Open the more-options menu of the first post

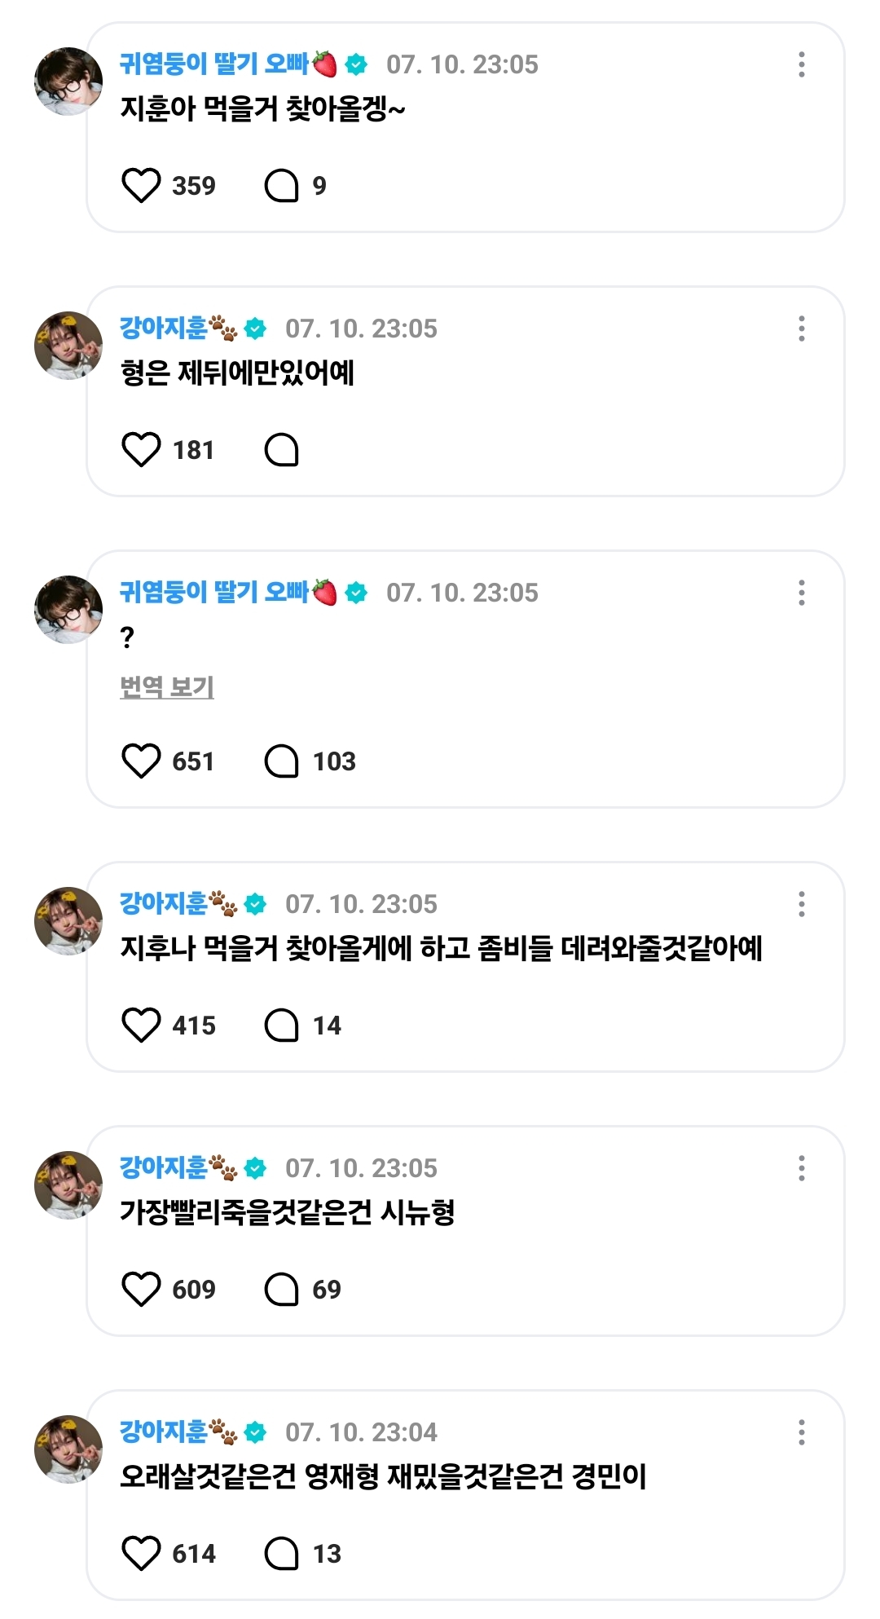coord(802,64)
